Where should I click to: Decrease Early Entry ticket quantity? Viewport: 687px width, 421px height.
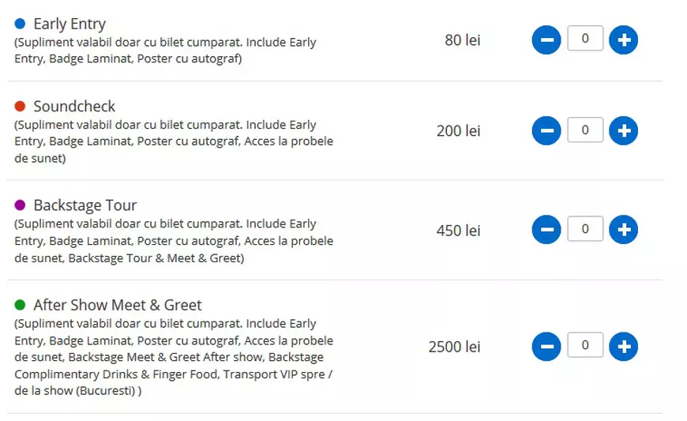click(x=546, y=39)
